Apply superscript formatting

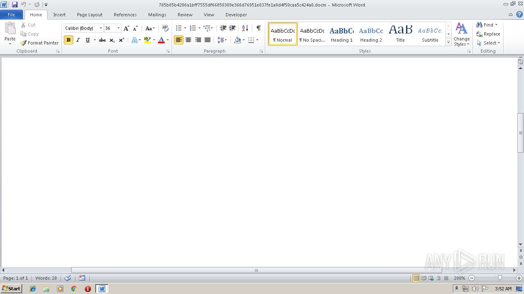point(122,40)
